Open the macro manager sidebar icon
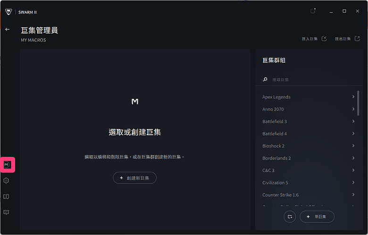Image resolution: width=368 pixels, height=235 pixels. [x=7, y=165]
